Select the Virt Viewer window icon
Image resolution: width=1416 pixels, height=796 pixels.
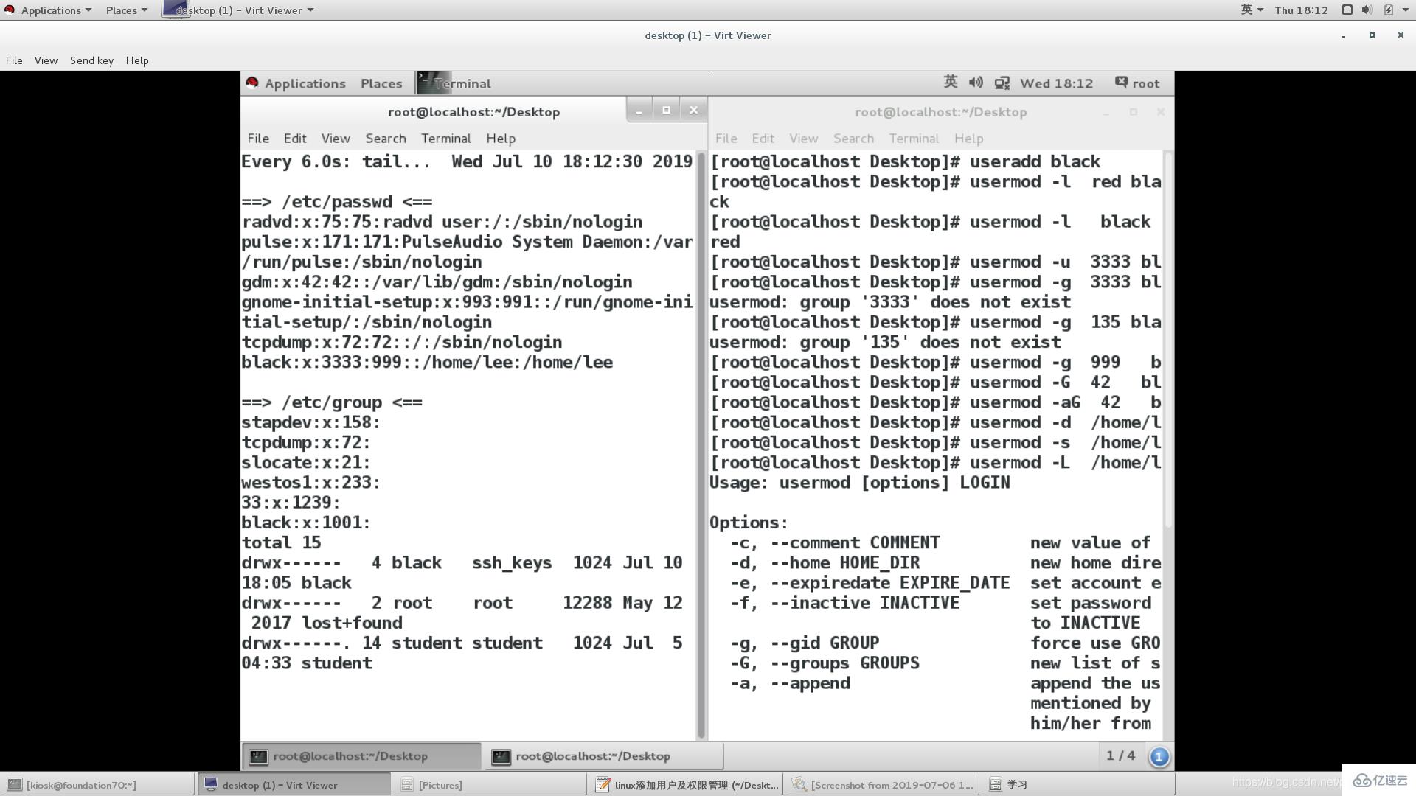(x=173, y=10)
